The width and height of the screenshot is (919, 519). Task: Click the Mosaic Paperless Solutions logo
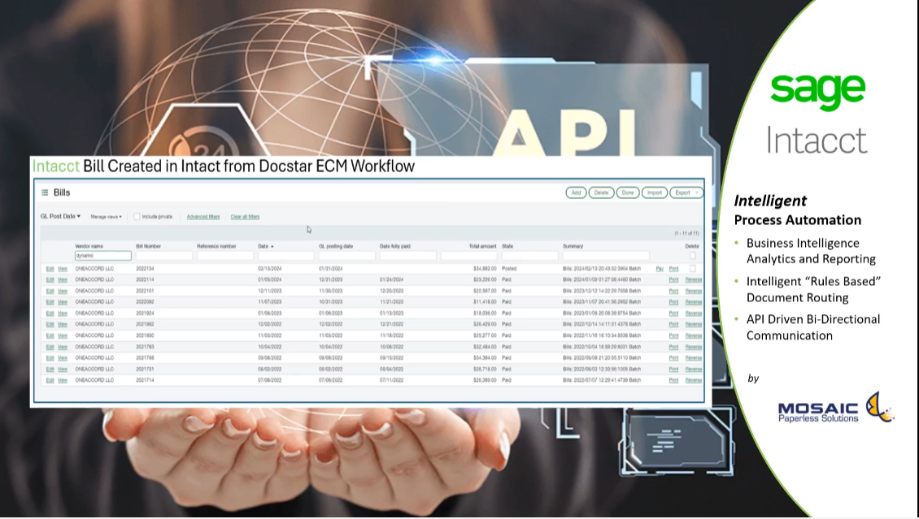(x=835, y=409)
